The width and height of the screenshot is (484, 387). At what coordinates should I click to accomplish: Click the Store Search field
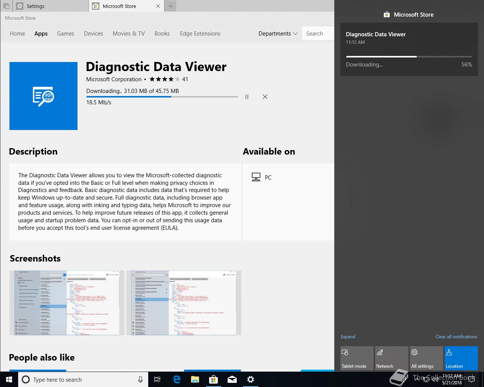[x=318, y=34]
